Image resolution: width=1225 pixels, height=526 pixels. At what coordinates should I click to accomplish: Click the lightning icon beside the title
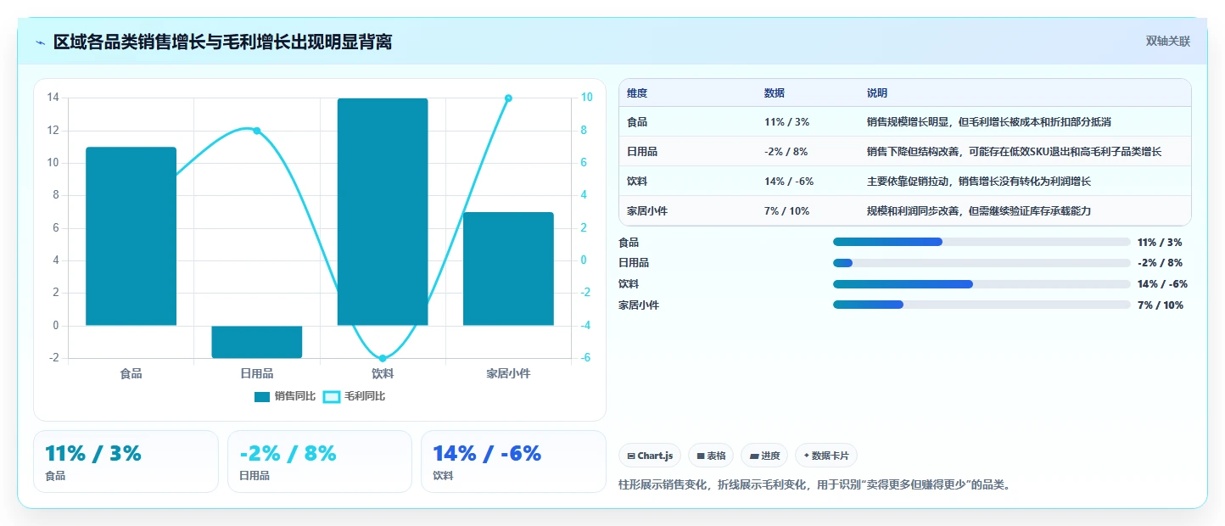[x=40, y=42]
